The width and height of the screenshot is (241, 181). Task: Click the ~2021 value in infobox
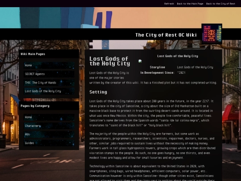pos(181,73)
